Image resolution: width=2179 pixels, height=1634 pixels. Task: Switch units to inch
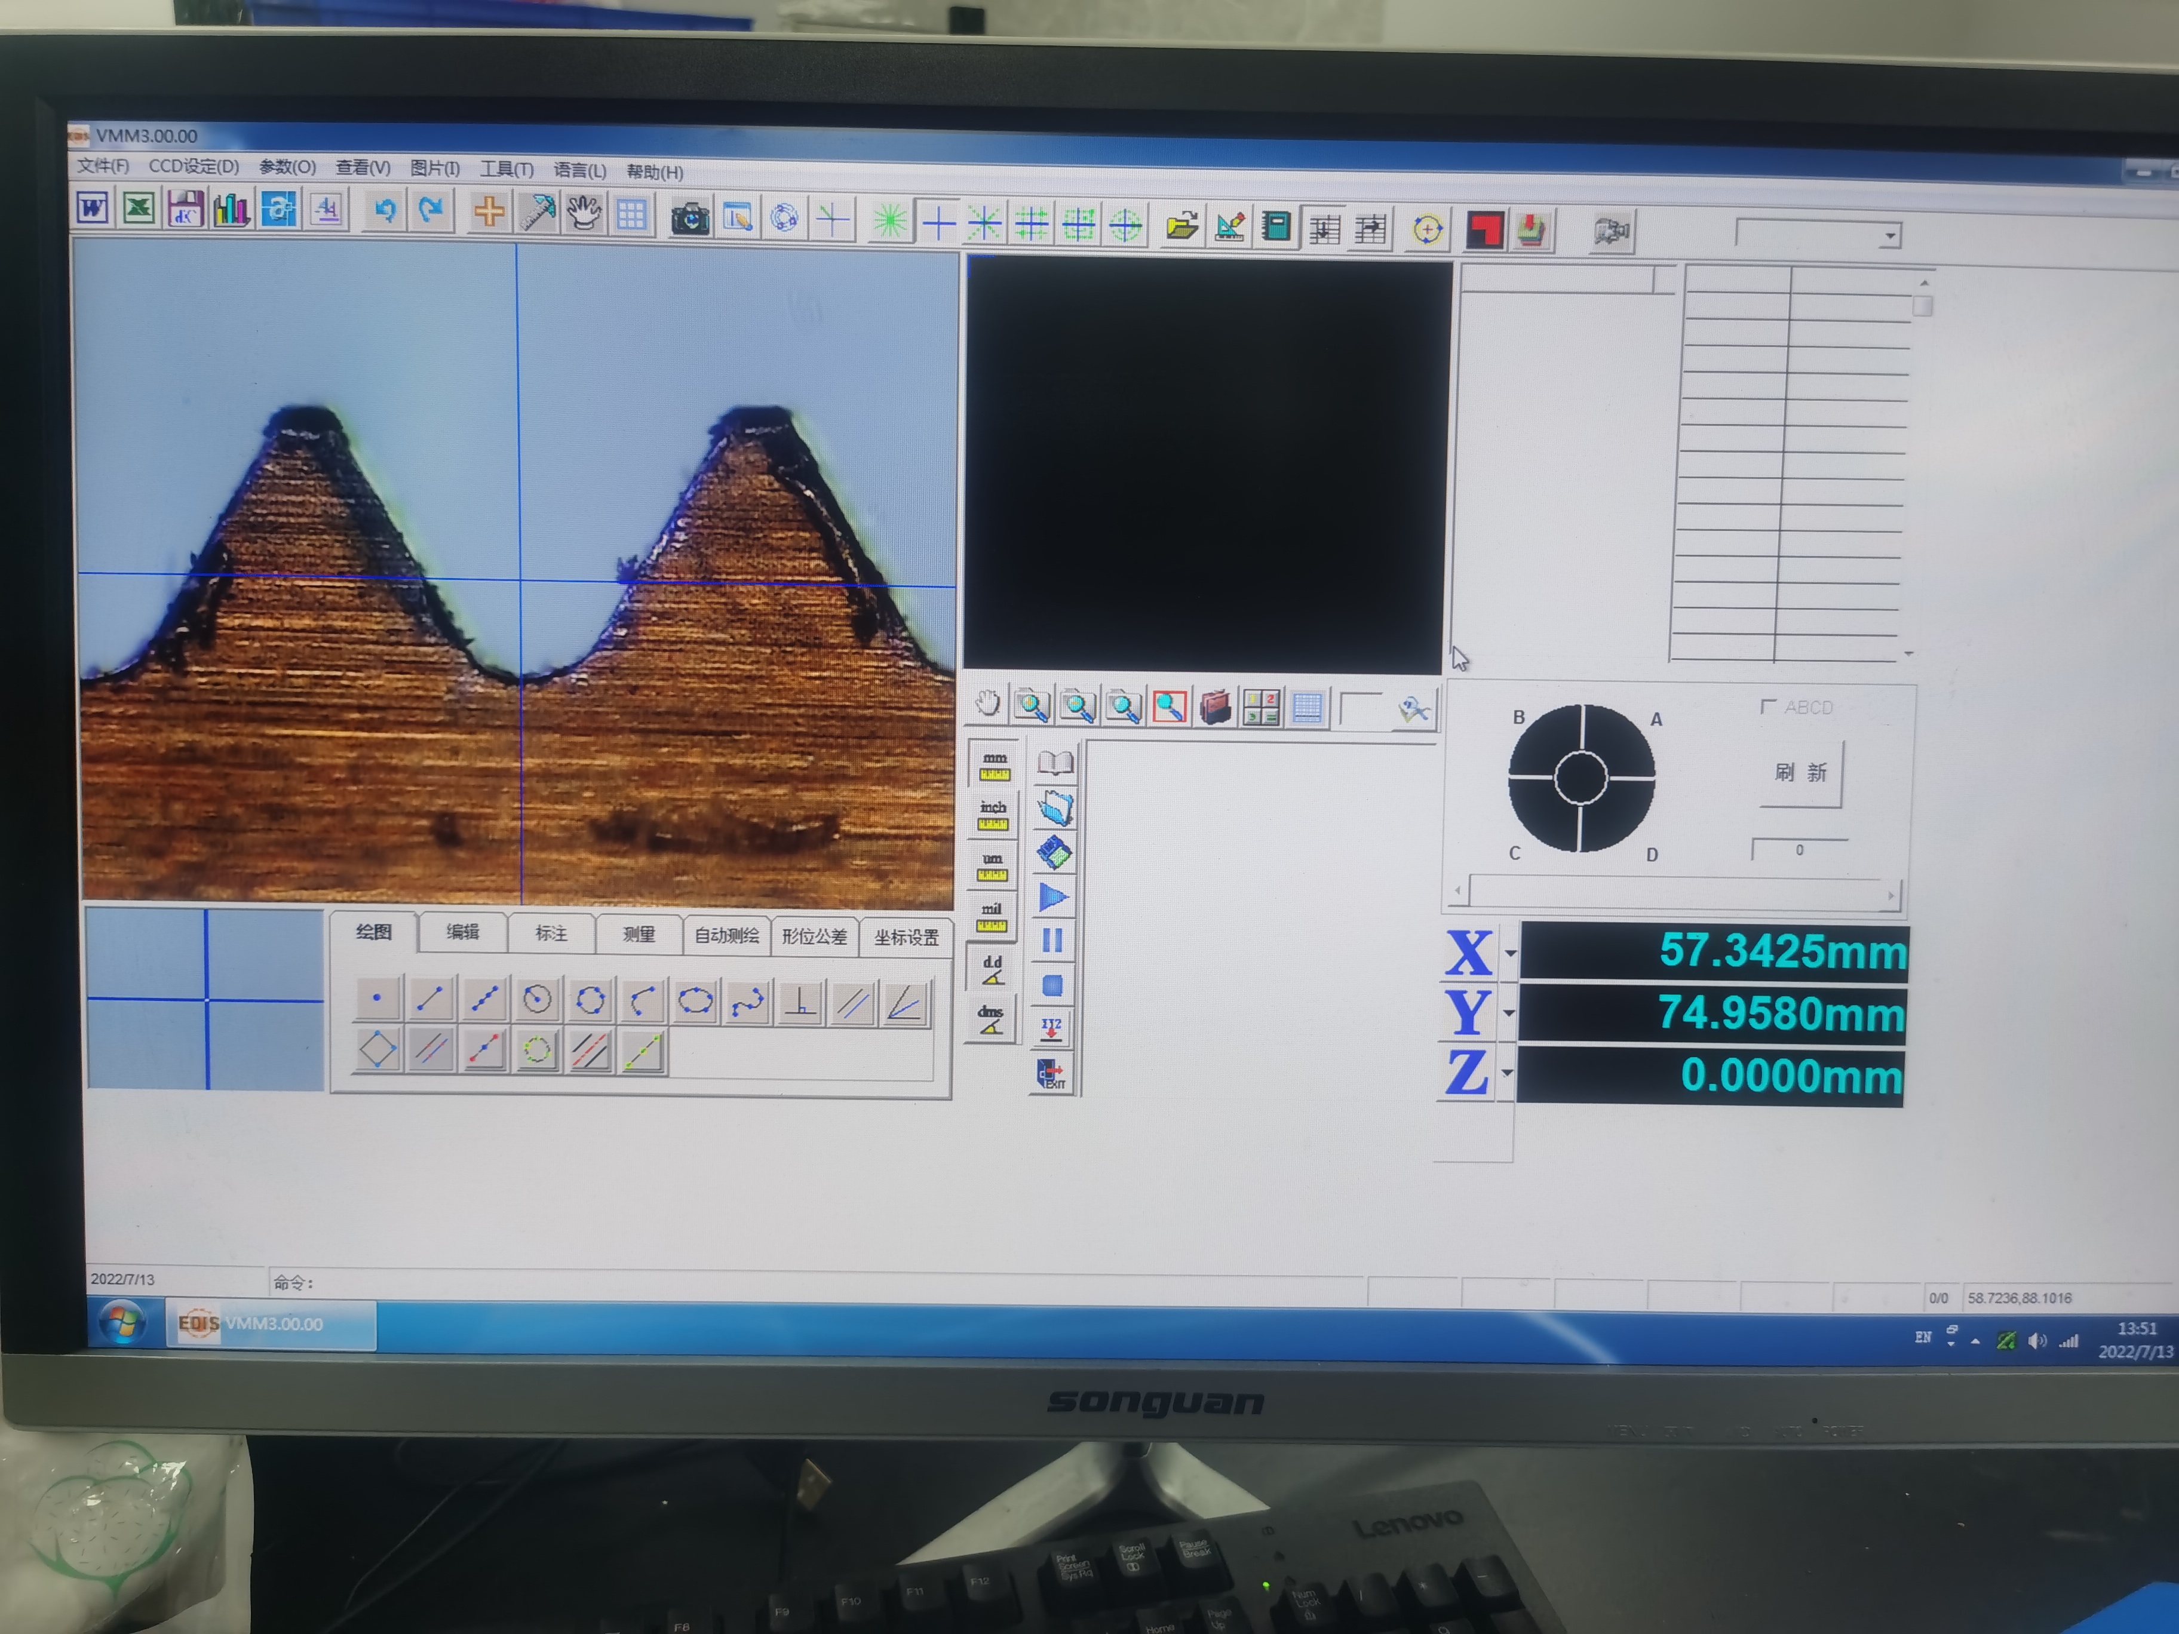tap(993, 816)
